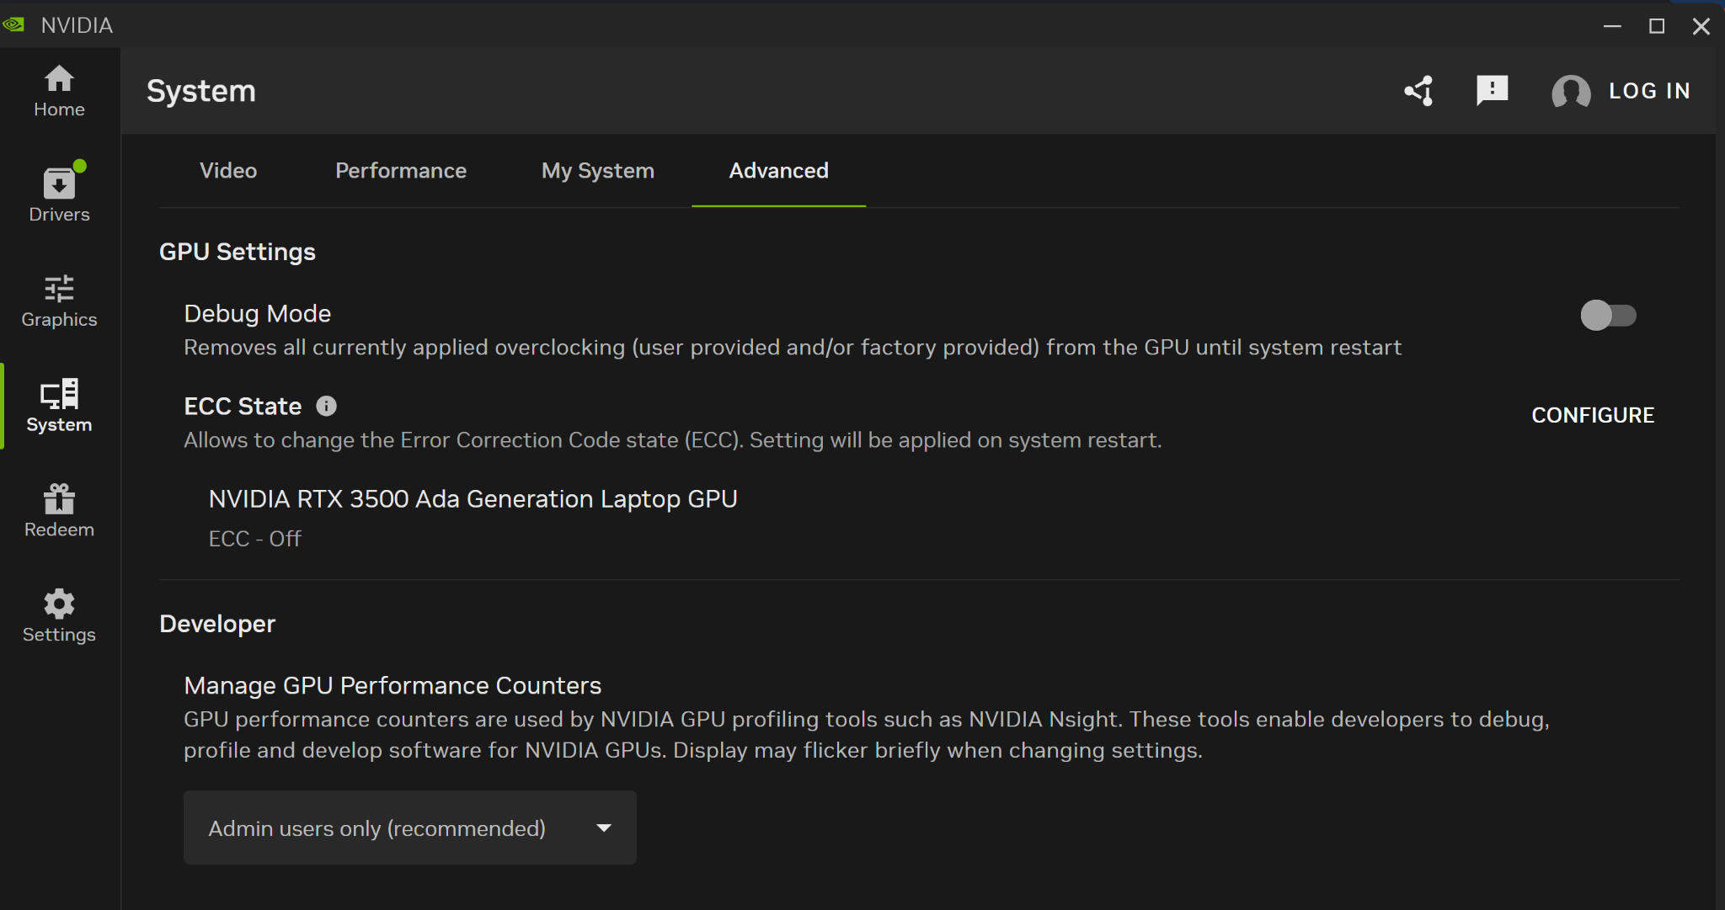Click the 'Debug Mode' label
Image resolution: width=1725 pixels, height=910 pixels.
pos(258,313)
